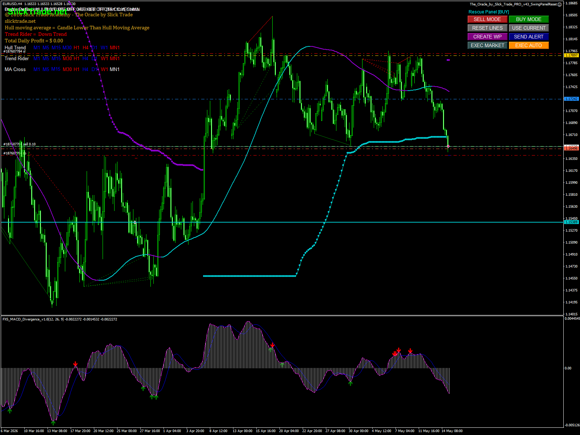Click M1 in the Hull Trend row
Image resolution: width=580 pixels, height=435 pixels.
[x=37, y=47]
